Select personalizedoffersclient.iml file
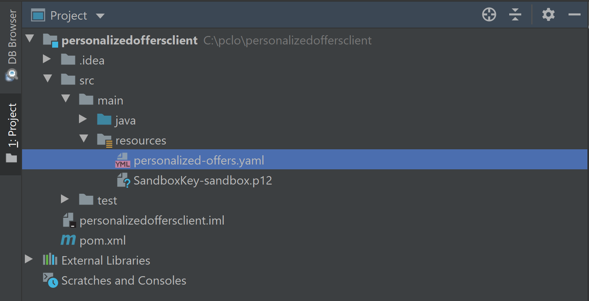589x301 pixels. coord(152,221)
